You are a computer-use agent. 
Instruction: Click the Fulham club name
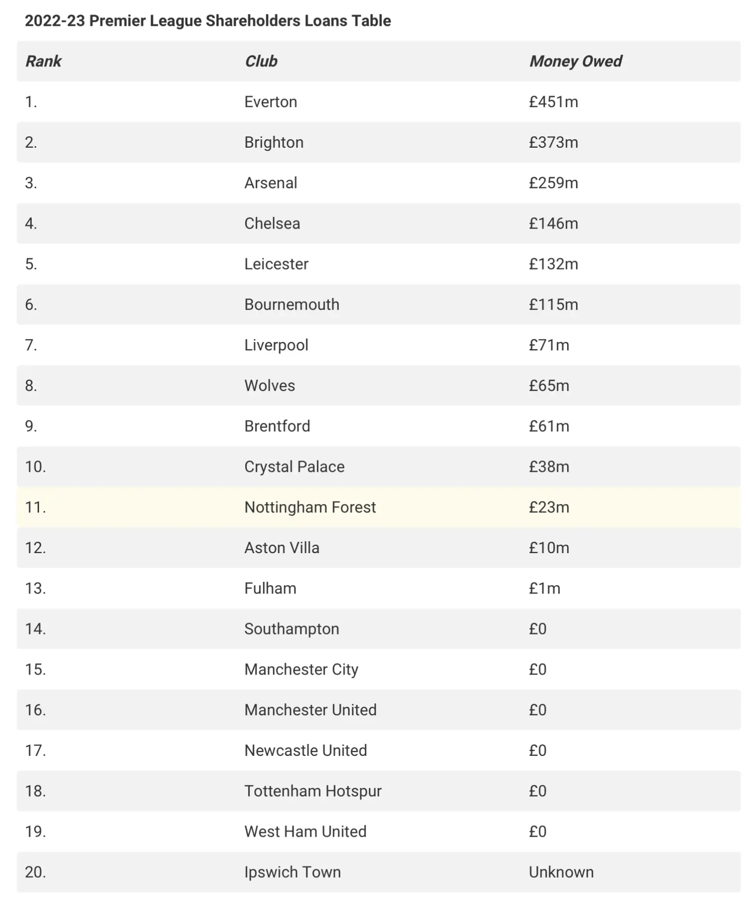tap(270, 588)
